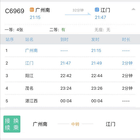This screenshot has height=140, width=140.
Task: Click the 无座 standing ticket status
Action: click(102, 30)
